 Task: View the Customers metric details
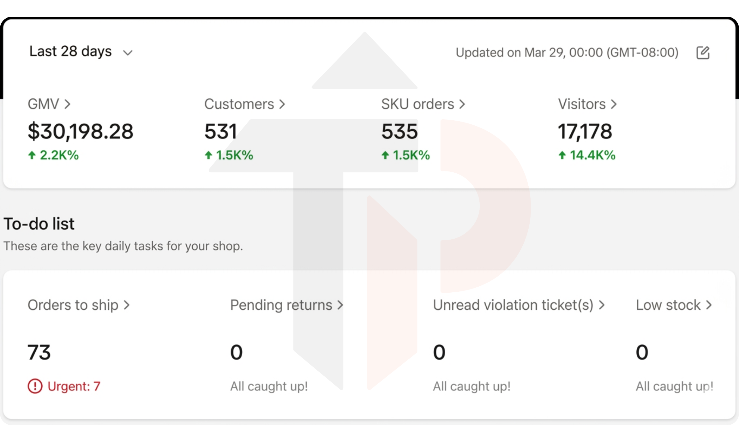coord(239,104)
